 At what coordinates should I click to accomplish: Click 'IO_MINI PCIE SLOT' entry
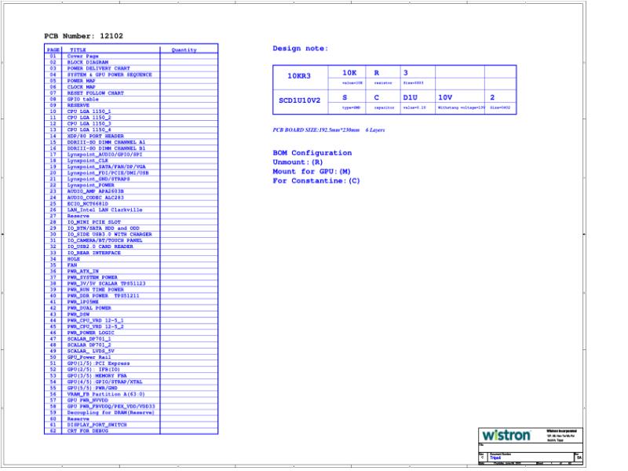[x=93, y=222]
